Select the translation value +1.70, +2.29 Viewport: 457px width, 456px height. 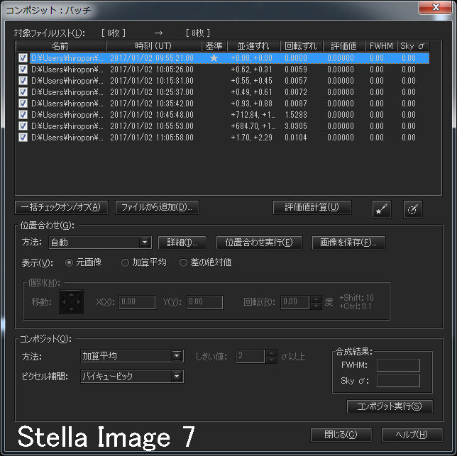(x=251, y=138)
